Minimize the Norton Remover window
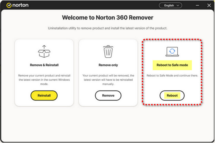 pos(198,5)
